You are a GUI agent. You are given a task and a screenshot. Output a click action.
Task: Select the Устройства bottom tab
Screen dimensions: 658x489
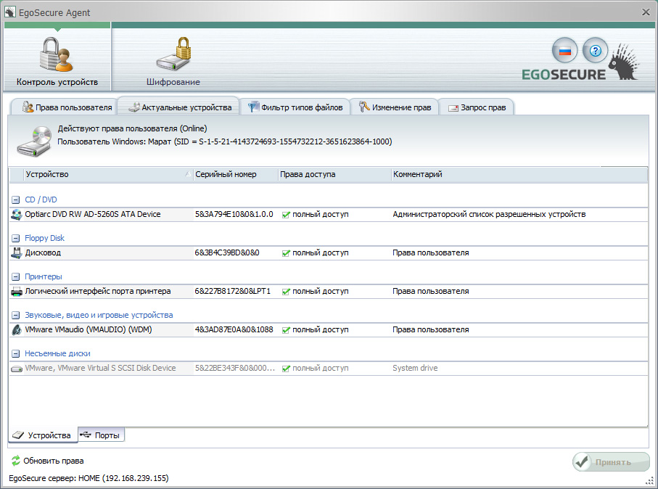[x=43, y=435]
